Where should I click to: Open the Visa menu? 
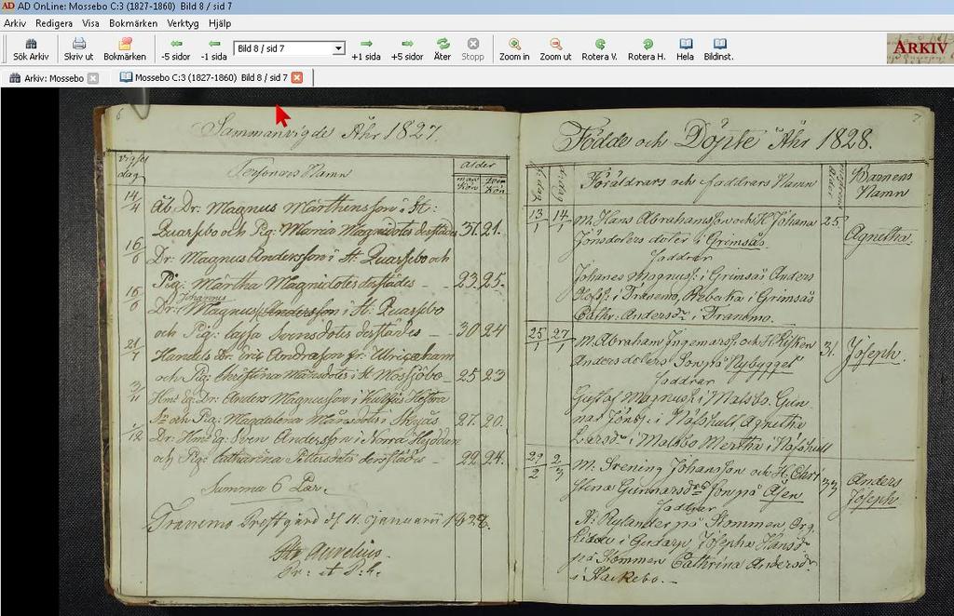[x=90, y=23]
